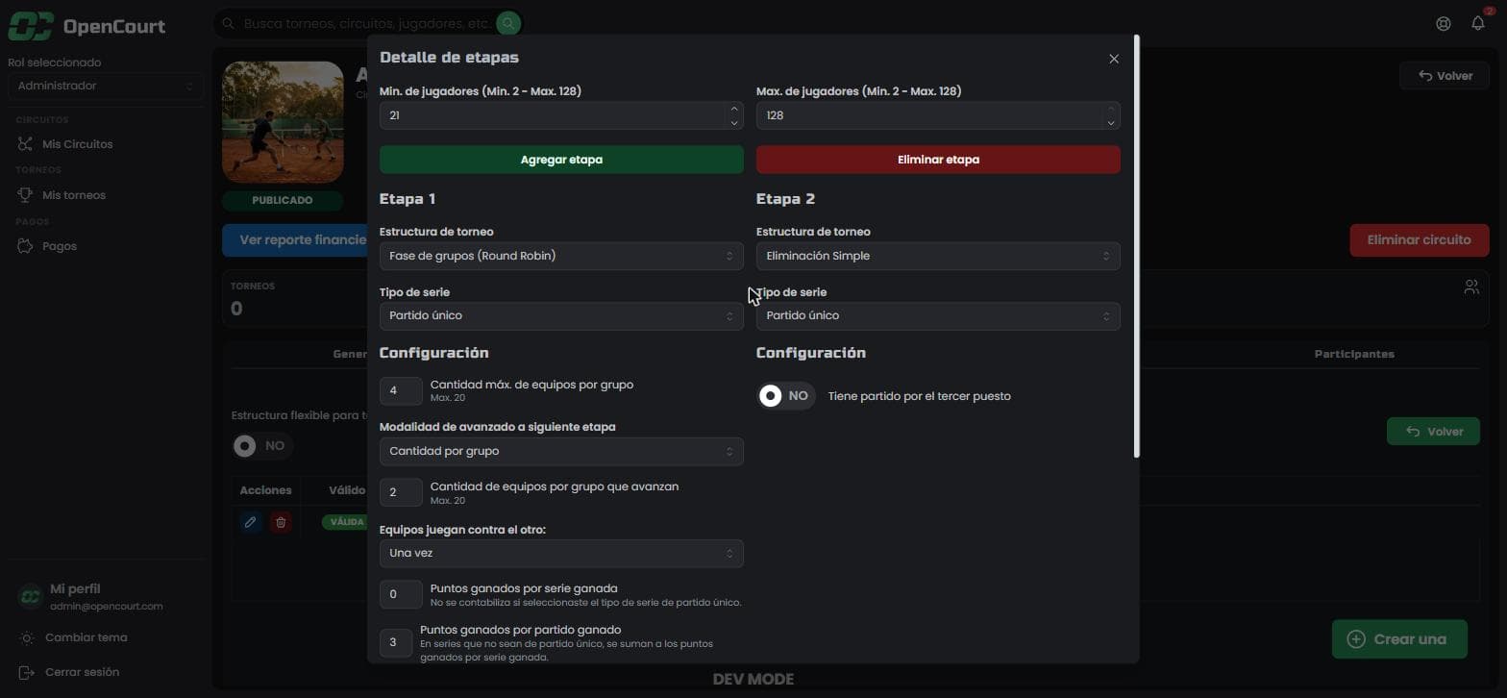Click the OpenCourt logo
The height and width of the screenshot is (698, 1507).
pyautogui.click(x=87, y=26)
